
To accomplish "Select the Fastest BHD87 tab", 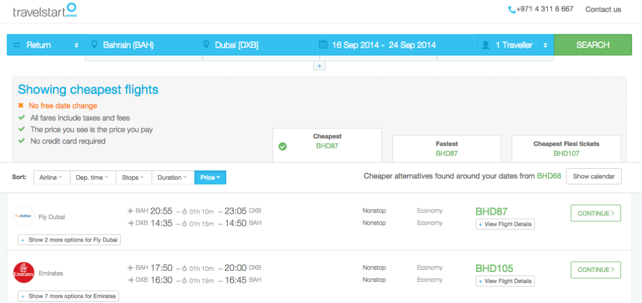I will click(x=447, y=149).
